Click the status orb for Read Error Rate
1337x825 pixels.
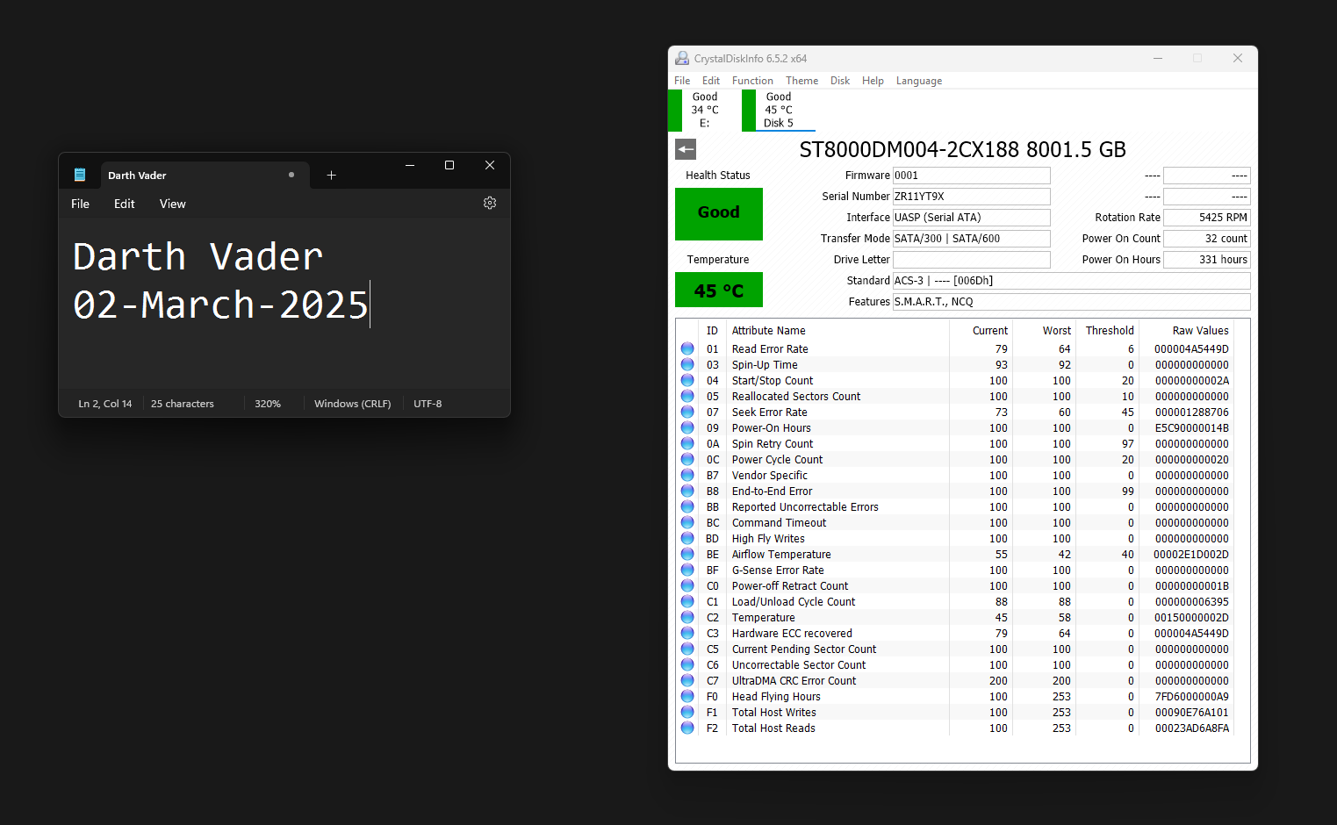pos(687,349)
